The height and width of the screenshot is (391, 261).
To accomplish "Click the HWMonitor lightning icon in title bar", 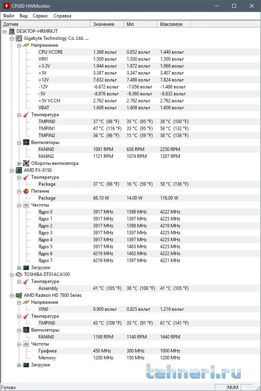I will click(x=6, y=6).
